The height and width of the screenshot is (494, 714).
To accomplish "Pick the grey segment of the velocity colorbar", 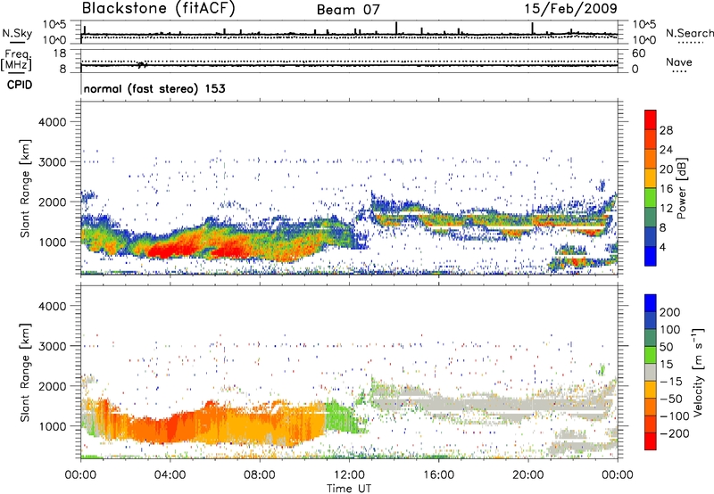I will [651, 373].
